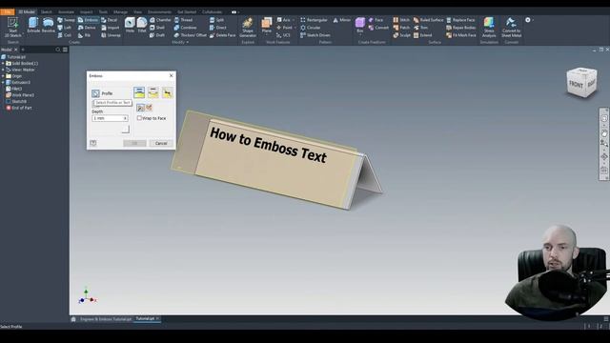Image resolution: width=610 pixels, height=343 pixels.
Task: Select the Rib tool
Action: [84, 35]
